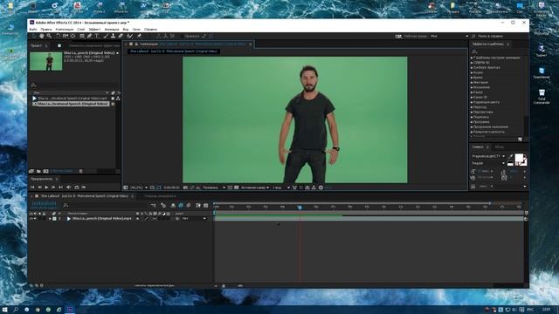Create a new composition from Project panel
Image resolution: width=559 pixels, height=314 pixels.
[45, 171]
